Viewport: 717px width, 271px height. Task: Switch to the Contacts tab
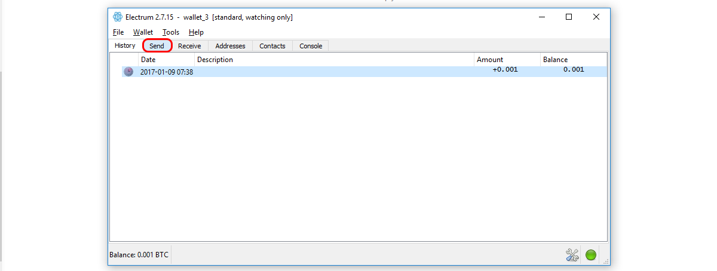click(x=272, y=46)
